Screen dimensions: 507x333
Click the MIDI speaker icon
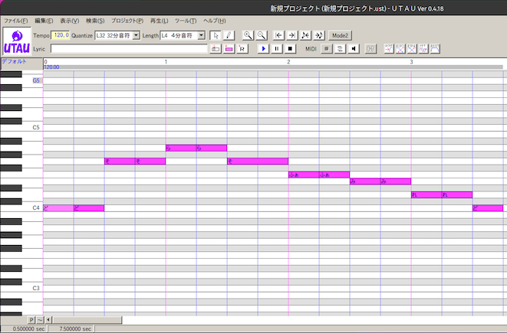[x=354, y=48]
